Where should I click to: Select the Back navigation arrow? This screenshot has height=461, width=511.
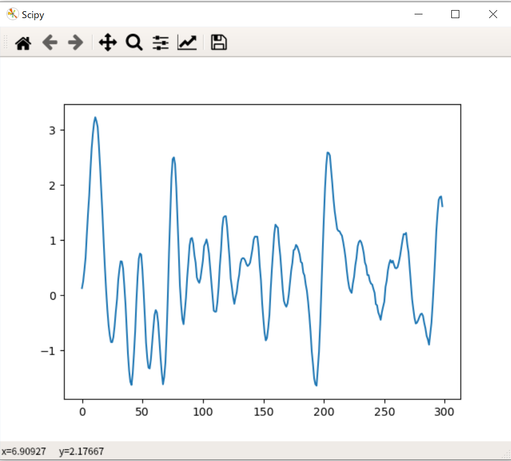tap(50, 43)
